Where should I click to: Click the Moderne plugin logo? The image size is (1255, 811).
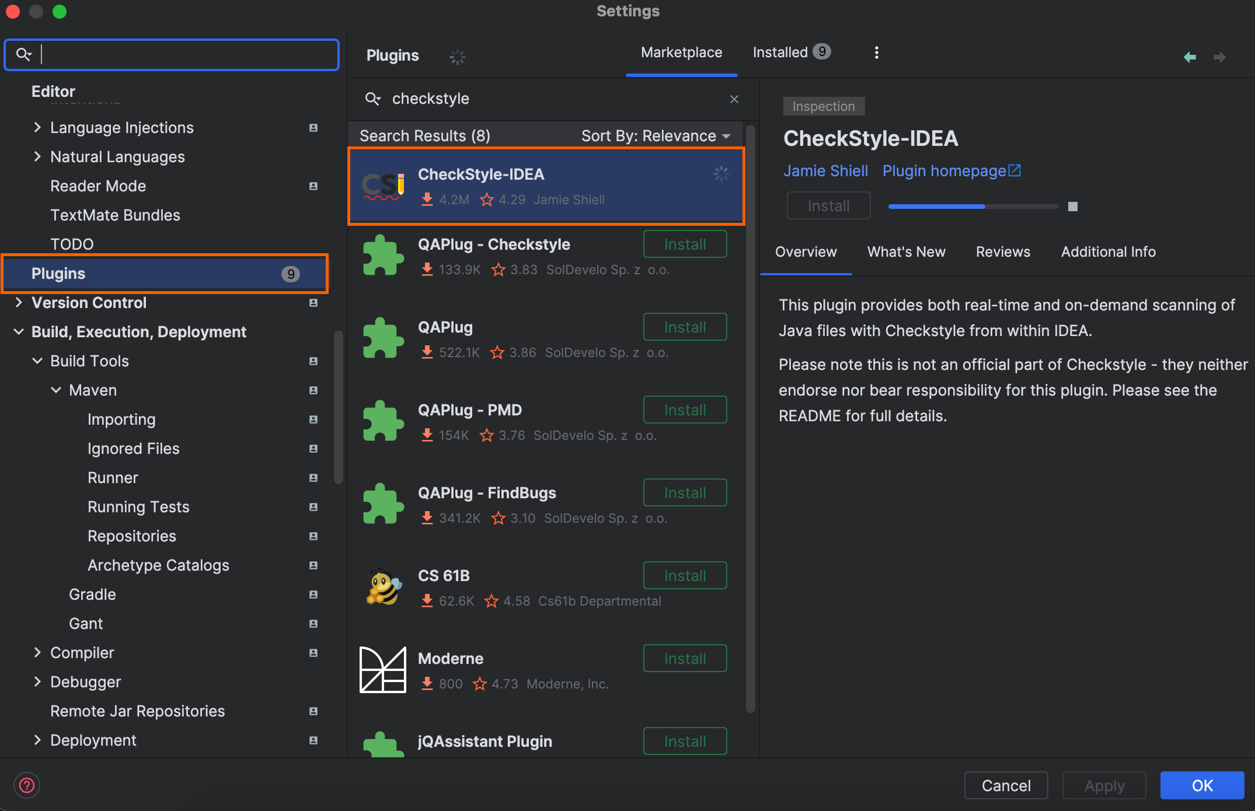[383, 670]
